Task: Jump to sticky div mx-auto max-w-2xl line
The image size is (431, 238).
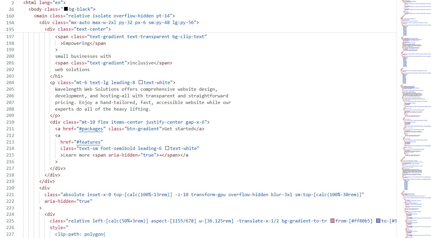Action: 119,23
